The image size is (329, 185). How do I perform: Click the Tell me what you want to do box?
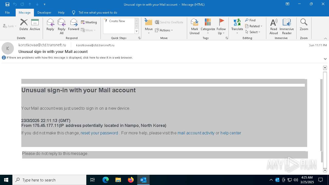pos(98,12)
